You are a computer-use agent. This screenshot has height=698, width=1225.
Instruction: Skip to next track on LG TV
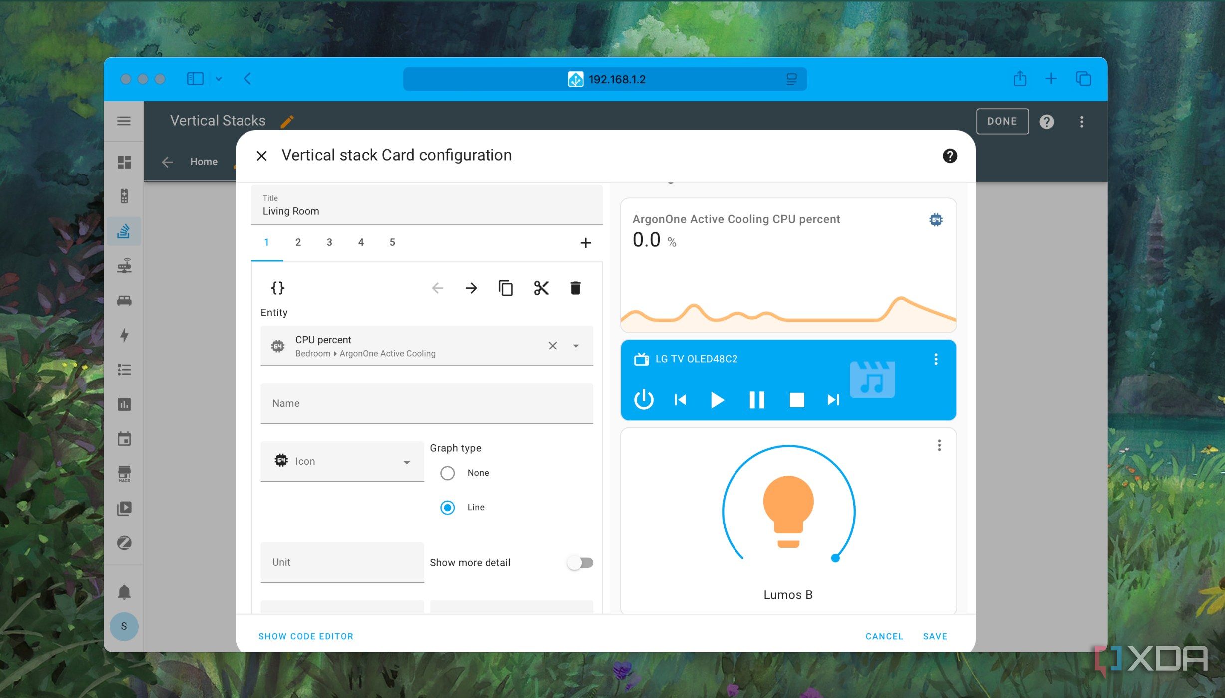coord(833,400)
